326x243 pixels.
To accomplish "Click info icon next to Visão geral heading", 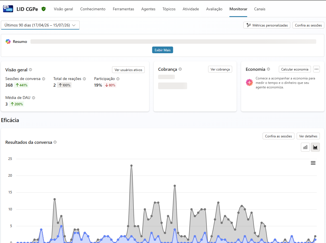I will (x=30, y=70).
